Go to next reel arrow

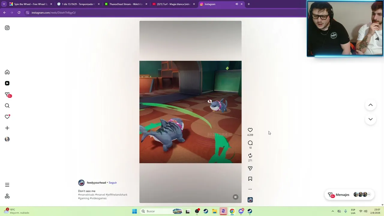[x=370, y=119]
